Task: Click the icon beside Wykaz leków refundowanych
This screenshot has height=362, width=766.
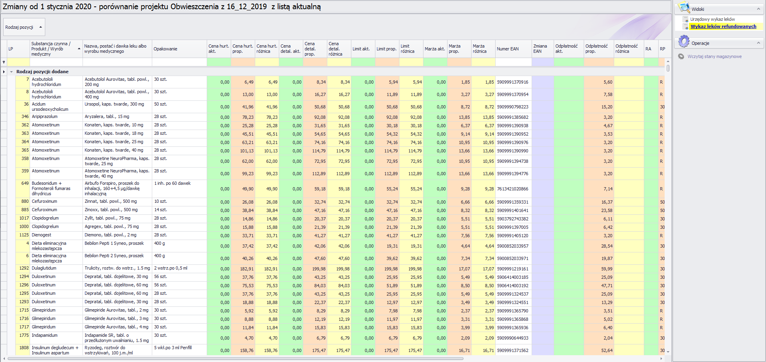Action: click(x=686, y=26)
